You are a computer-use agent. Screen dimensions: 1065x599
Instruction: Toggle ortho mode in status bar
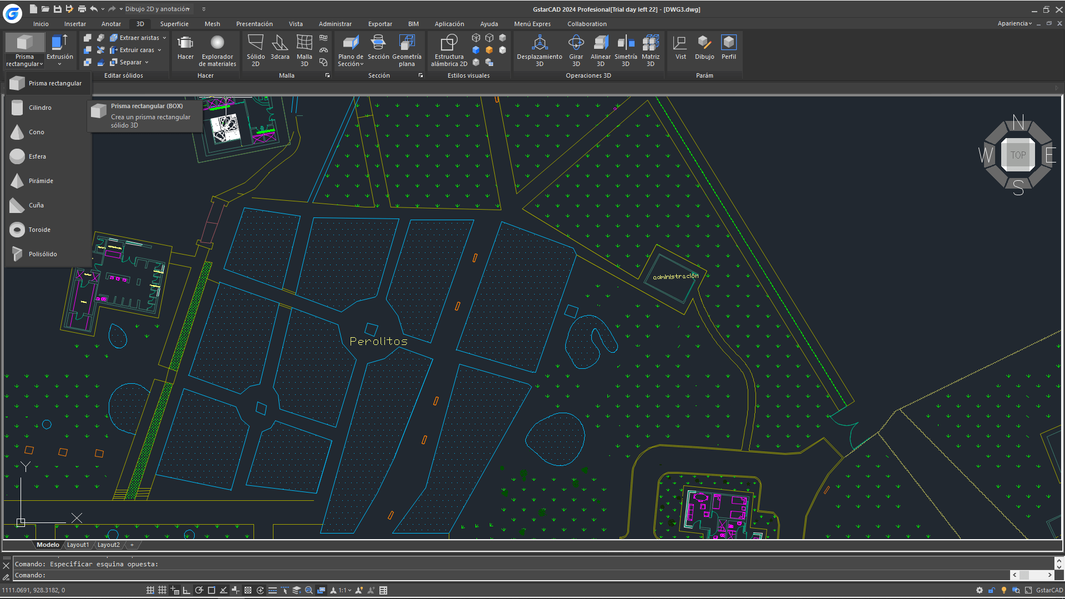[x=186, y=590]
